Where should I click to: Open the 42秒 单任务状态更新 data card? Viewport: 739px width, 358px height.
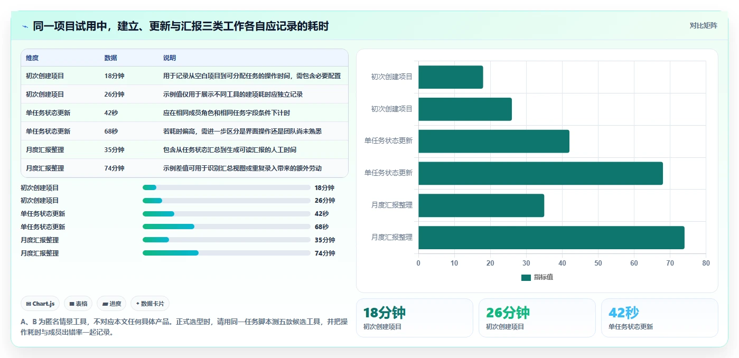(x=660, y=318)
